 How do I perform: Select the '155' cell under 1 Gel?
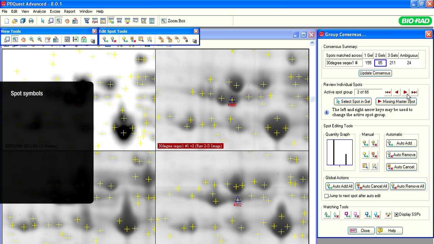point(368,63)
